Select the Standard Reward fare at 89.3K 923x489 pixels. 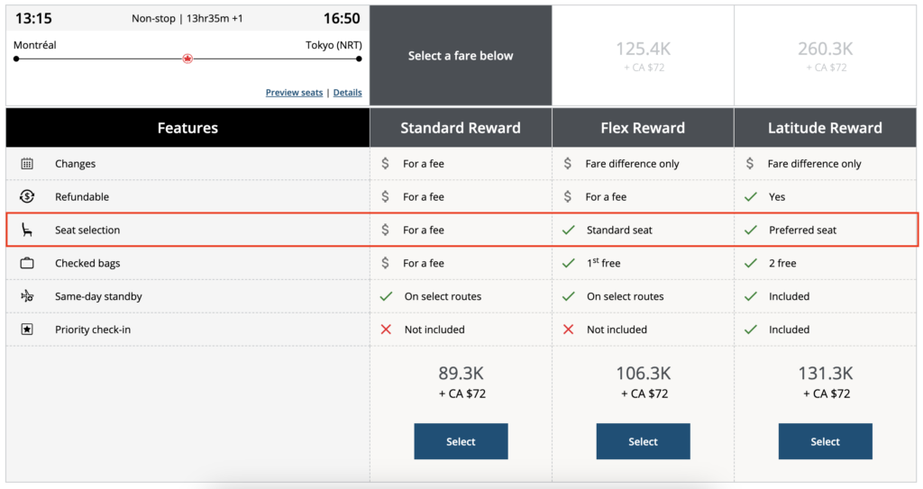click(461, 441)
